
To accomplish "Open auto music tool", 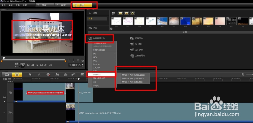I will (x=66, y=75).
